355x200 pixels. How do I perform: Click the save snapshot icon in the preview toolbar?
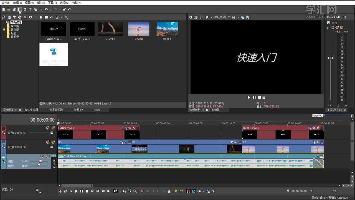248,17
